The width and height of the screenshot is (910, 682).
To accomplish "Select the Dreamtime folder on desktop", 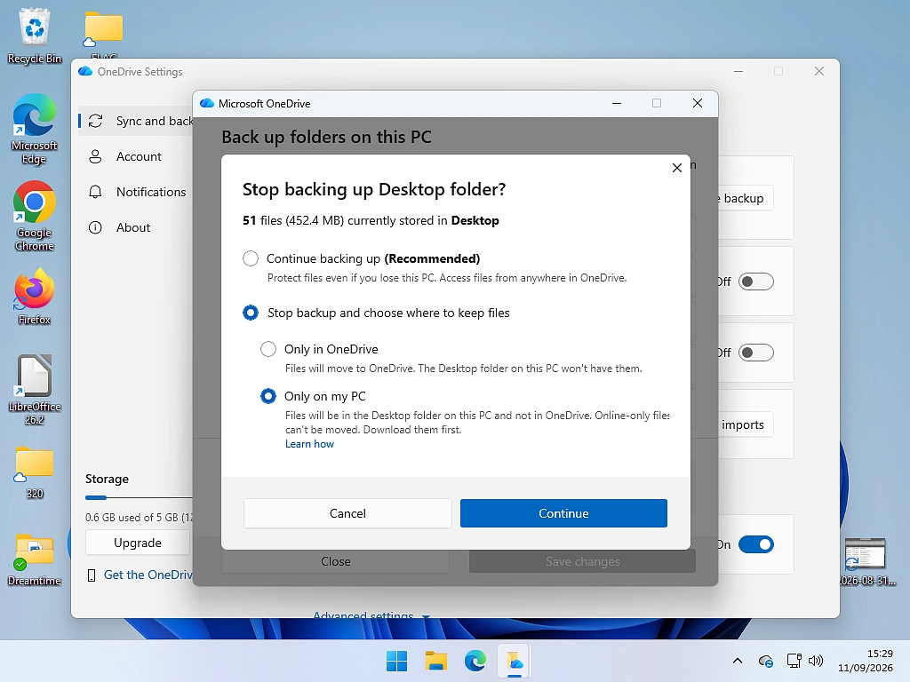I will point(35,559).
